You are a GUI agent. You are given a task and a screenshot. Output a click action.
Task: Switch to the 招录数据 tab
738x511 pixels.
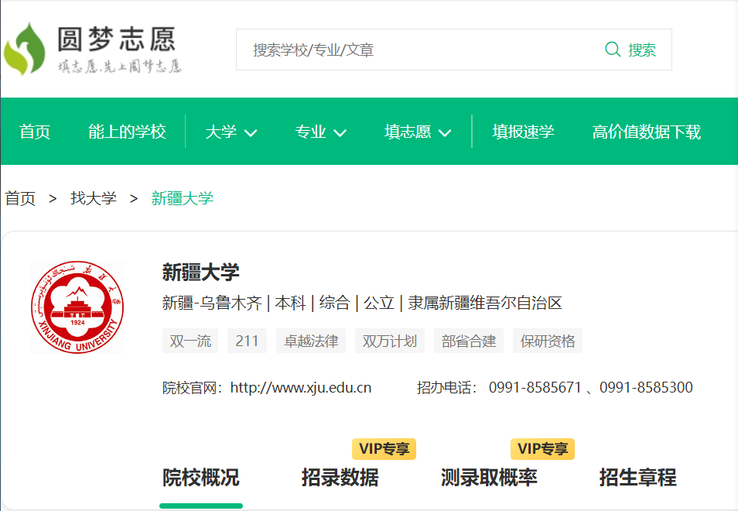340,478
